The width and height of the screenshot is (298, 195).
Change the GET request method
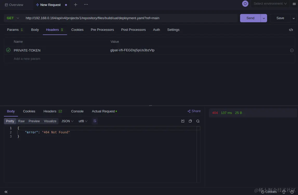[x=13, y=18]
